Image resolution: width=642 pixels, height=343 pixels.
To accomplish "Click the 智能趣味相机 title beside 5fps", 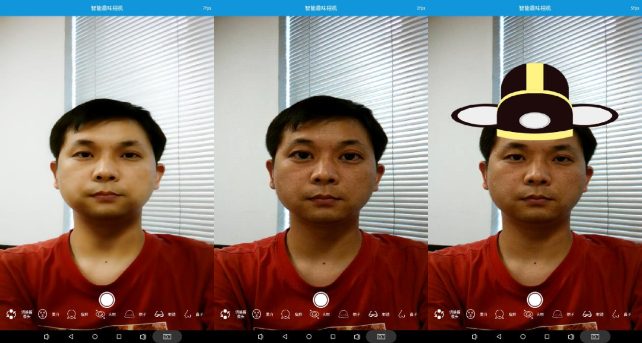I will [x=535, y=8].
